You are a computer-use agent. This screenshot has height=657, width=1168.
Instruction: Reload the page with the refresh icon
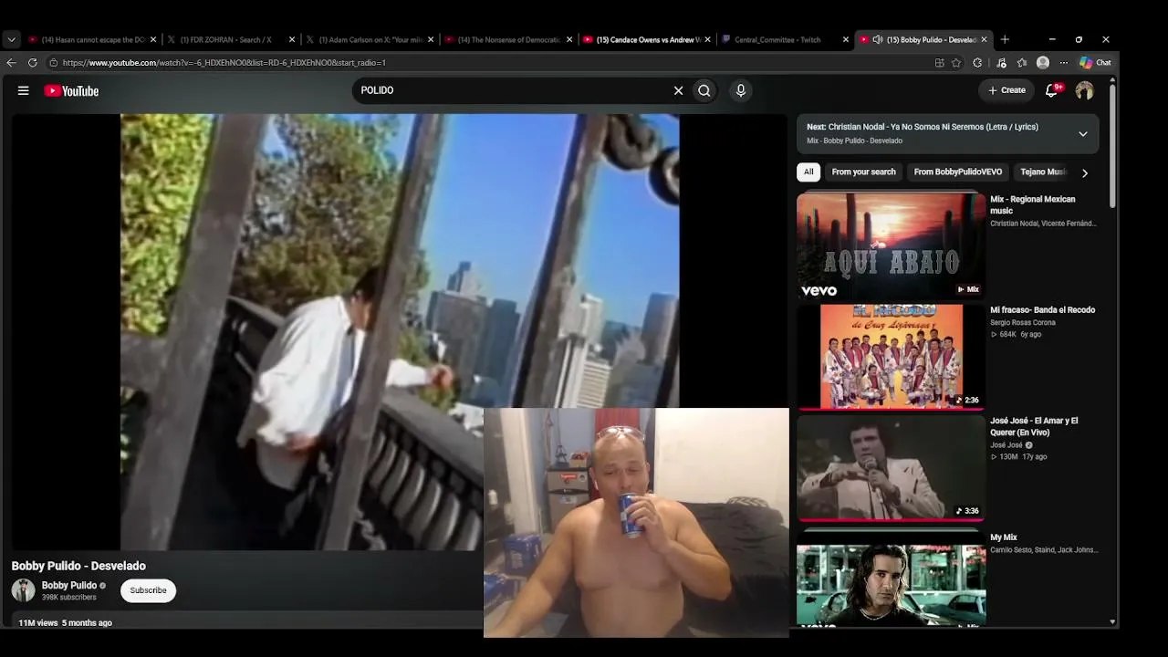coord(32,63)
